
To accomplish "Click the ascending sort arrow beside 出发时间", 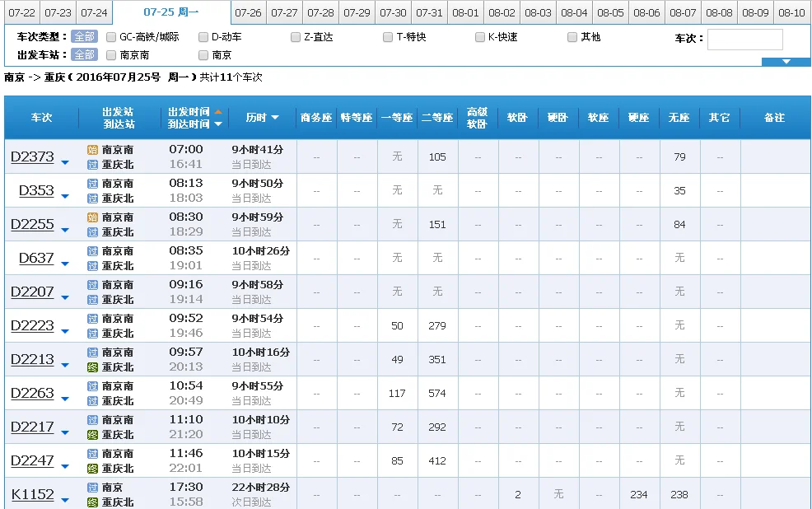I will pyautogui.click(x=218, y=111).
